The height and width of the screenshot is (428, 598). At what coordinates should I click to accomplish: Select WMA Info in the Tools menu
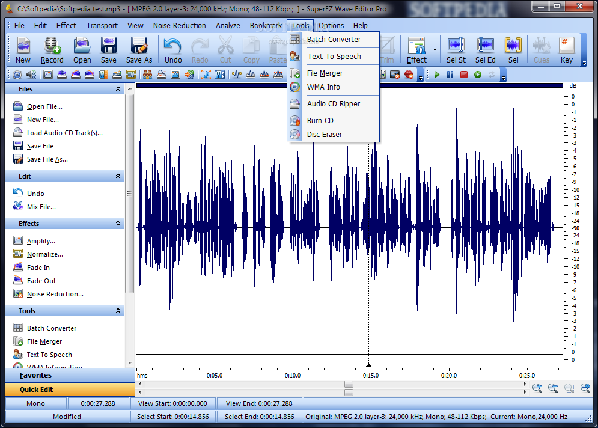click(334, 87)
